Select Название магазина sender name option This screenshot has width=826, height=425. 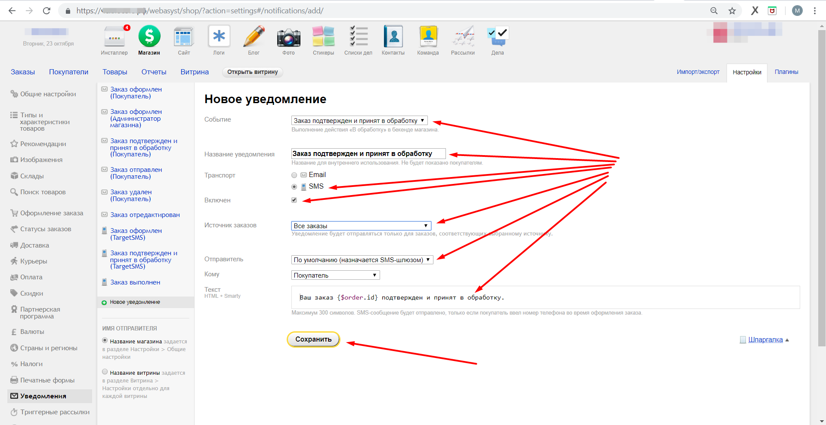(x=105, y=340)
